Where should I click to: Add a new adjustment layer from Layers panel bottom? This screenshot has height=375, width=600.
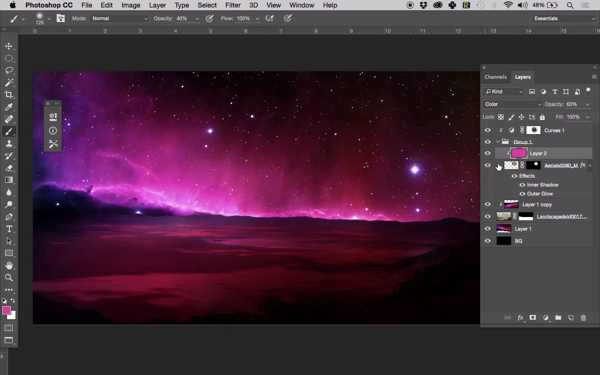546,318
